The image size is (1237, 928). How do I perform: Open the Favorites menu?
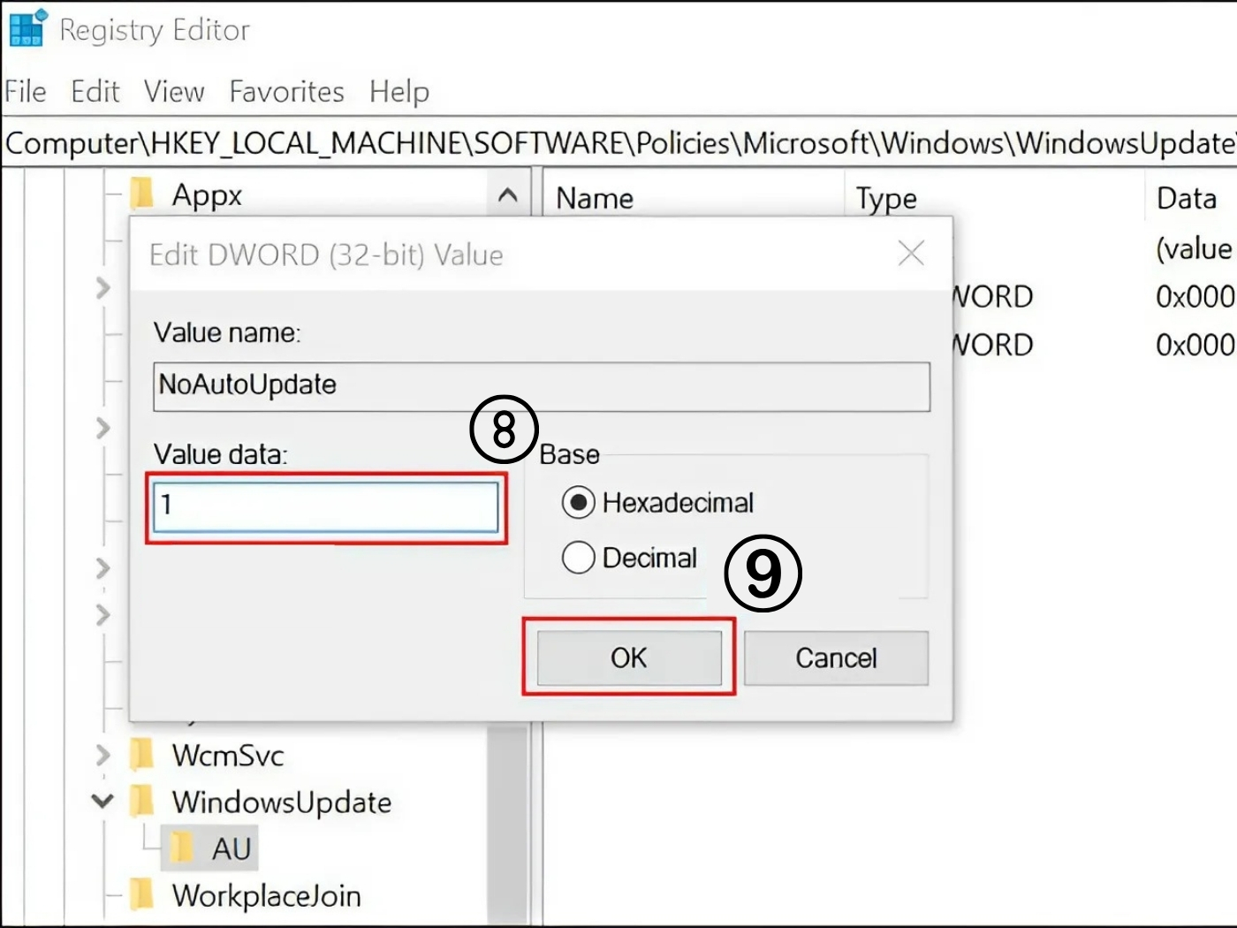point(286,91)
